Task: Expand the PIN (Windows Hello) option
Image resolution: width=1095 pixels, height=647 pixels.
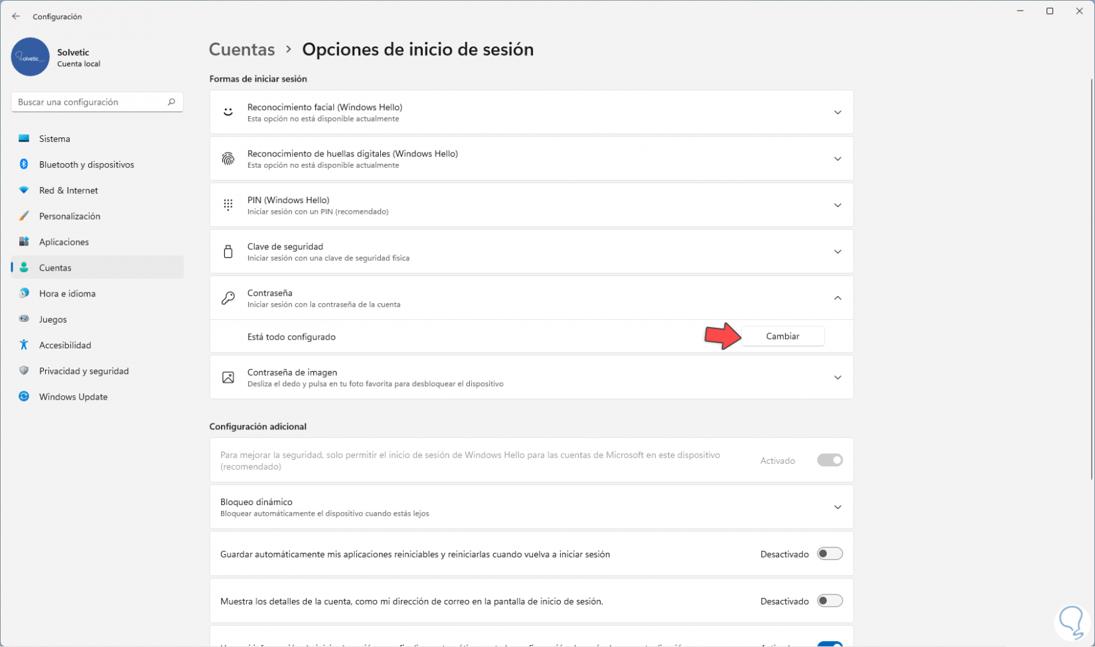Action: pos(838,205)
